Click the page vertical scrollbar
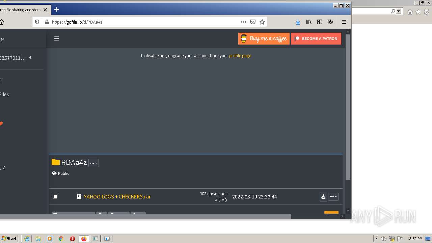The height and width of the screenshot is (243, 432). [348, 106]
